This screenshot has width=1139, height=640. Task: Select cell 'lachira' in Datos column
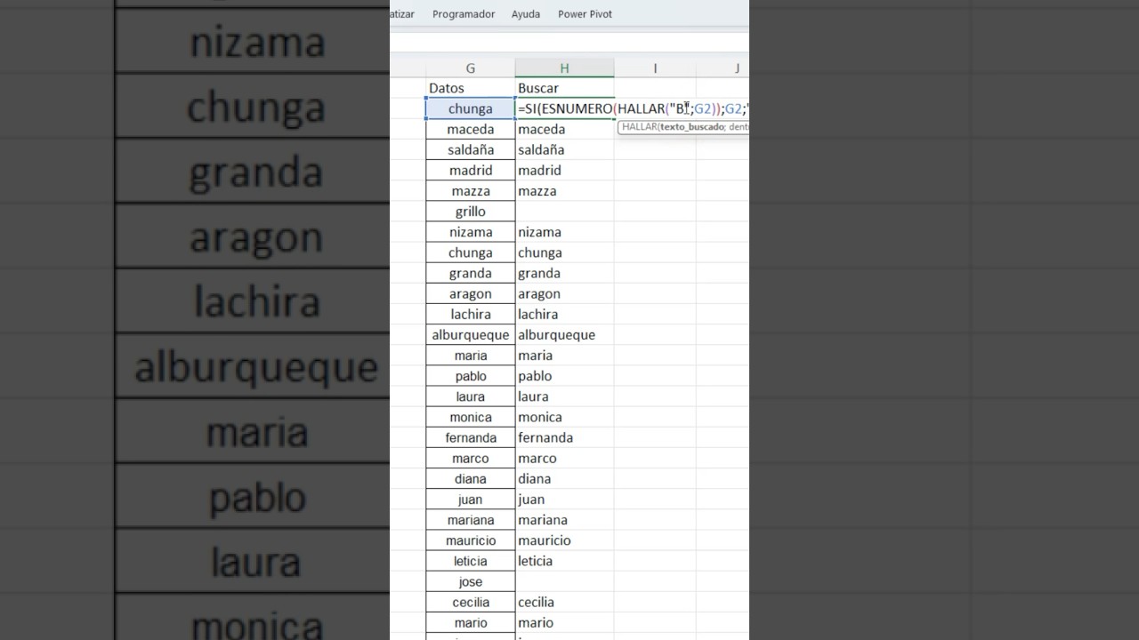pyautogui.click(x=471, y=314)
